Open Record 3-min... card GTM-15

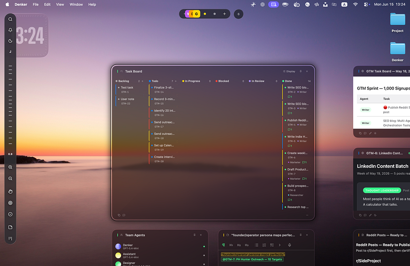click(163, 101)
